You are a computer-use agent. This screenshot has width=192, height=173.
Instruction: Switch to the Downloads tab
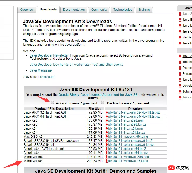pyautogui.click(x=48, y=9)
